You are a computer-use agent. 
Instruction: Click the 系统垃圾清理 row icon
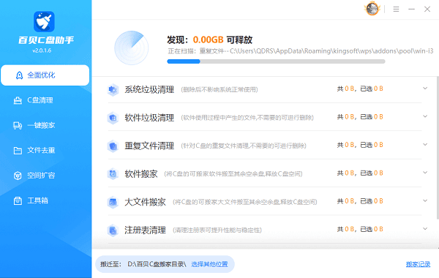pyautogui.click(x=113, y=90)
